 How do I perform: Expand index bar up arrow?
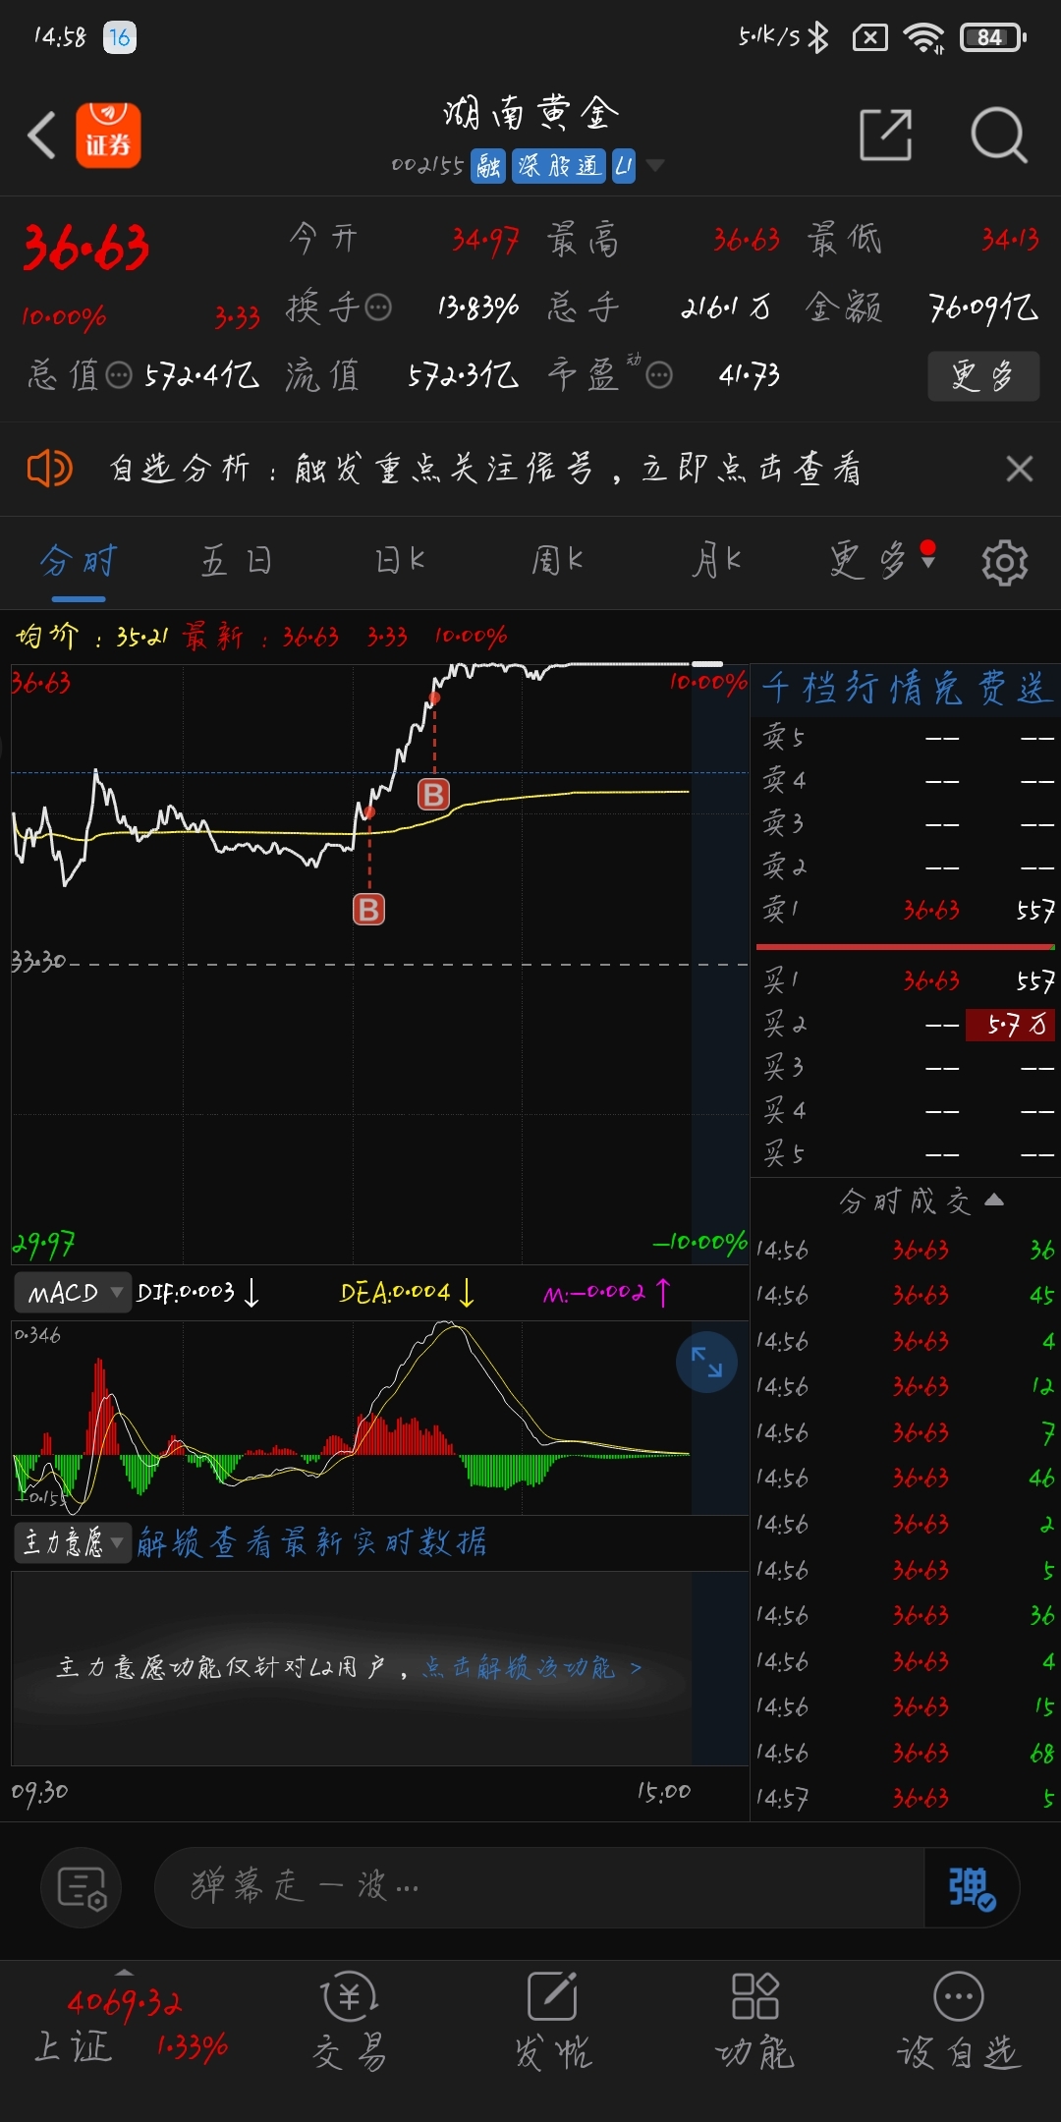pos(124,1971)
